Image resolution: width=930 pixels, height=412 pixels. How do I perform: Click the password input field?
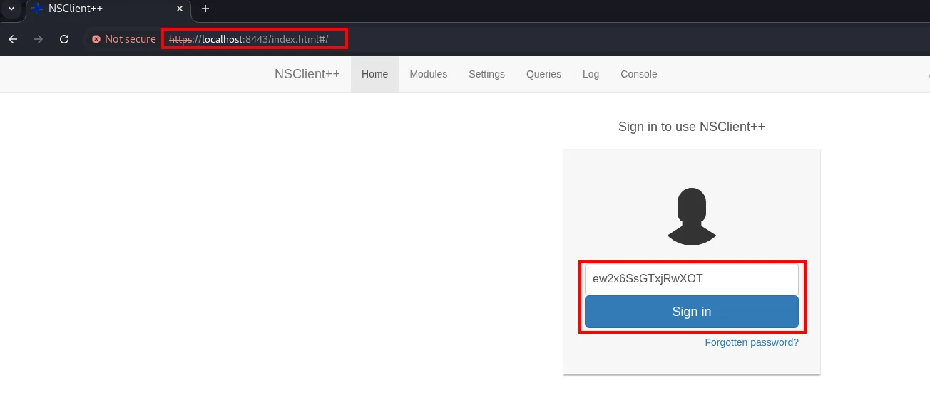tap(692, 279)
